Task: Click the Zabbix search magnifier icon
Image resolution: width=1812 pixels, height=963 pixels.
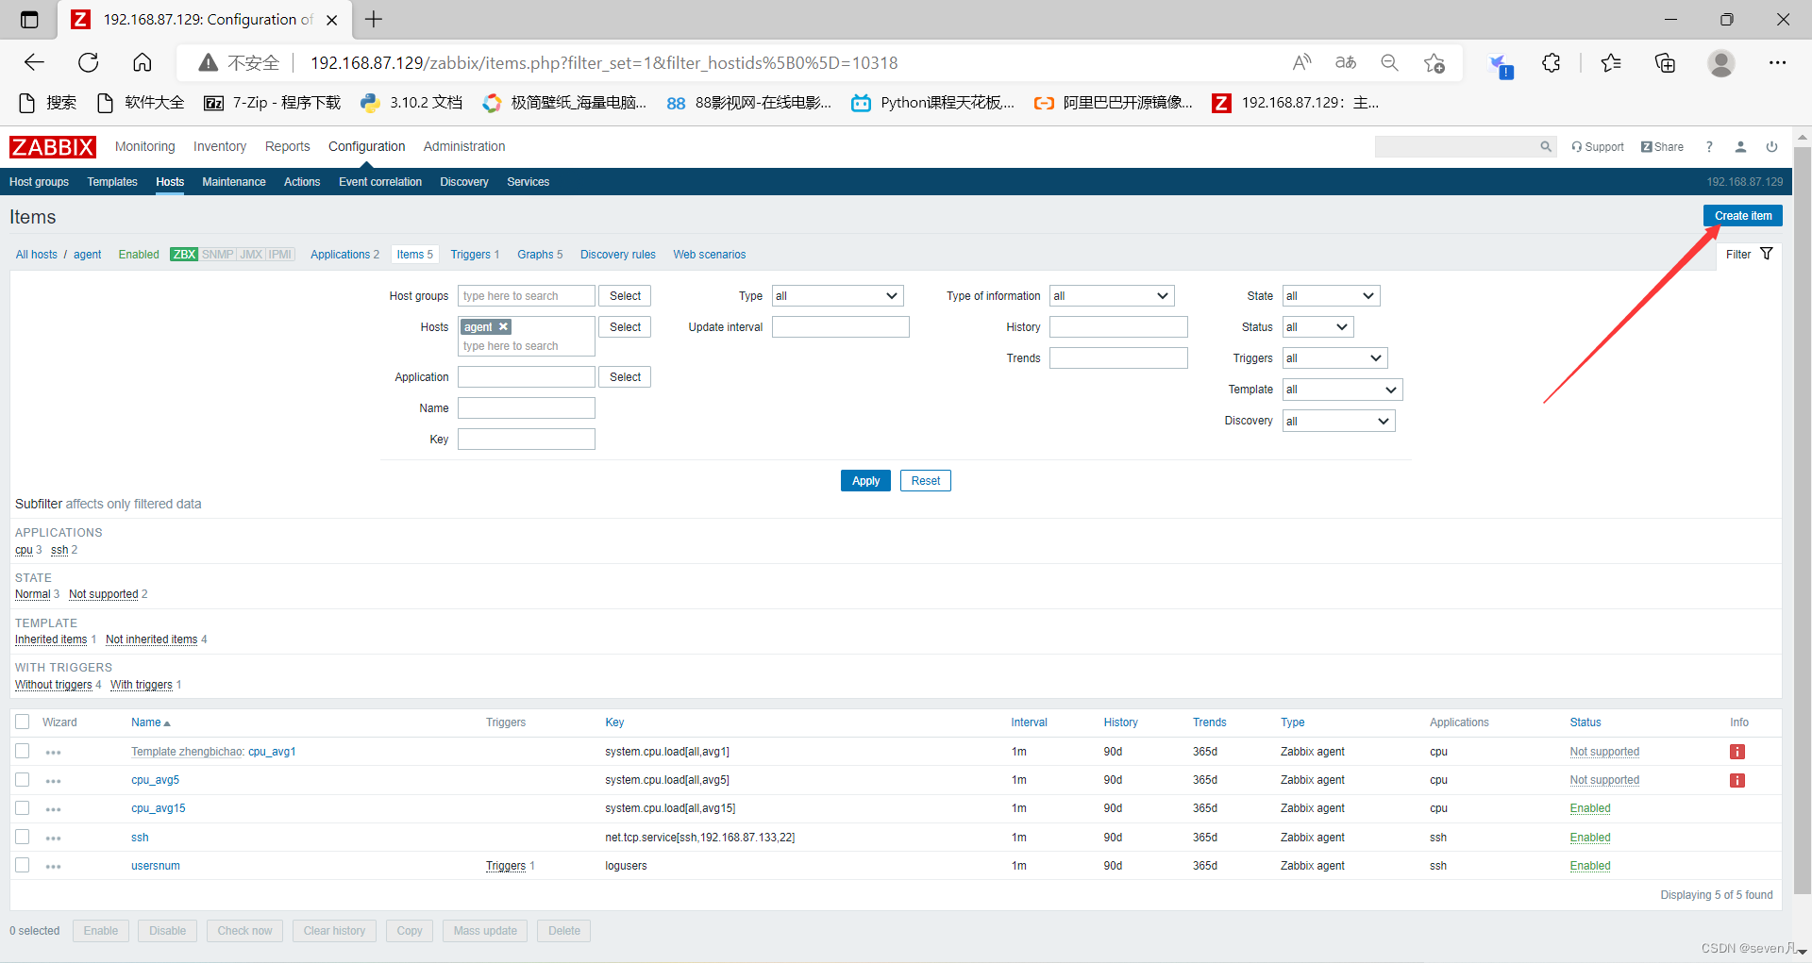Action: (1546, 147)
